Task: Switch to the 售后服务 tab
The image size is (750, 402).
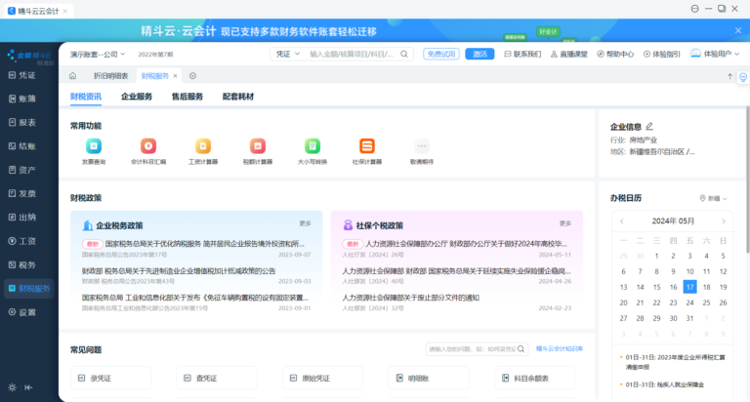Action: (187, 97)
